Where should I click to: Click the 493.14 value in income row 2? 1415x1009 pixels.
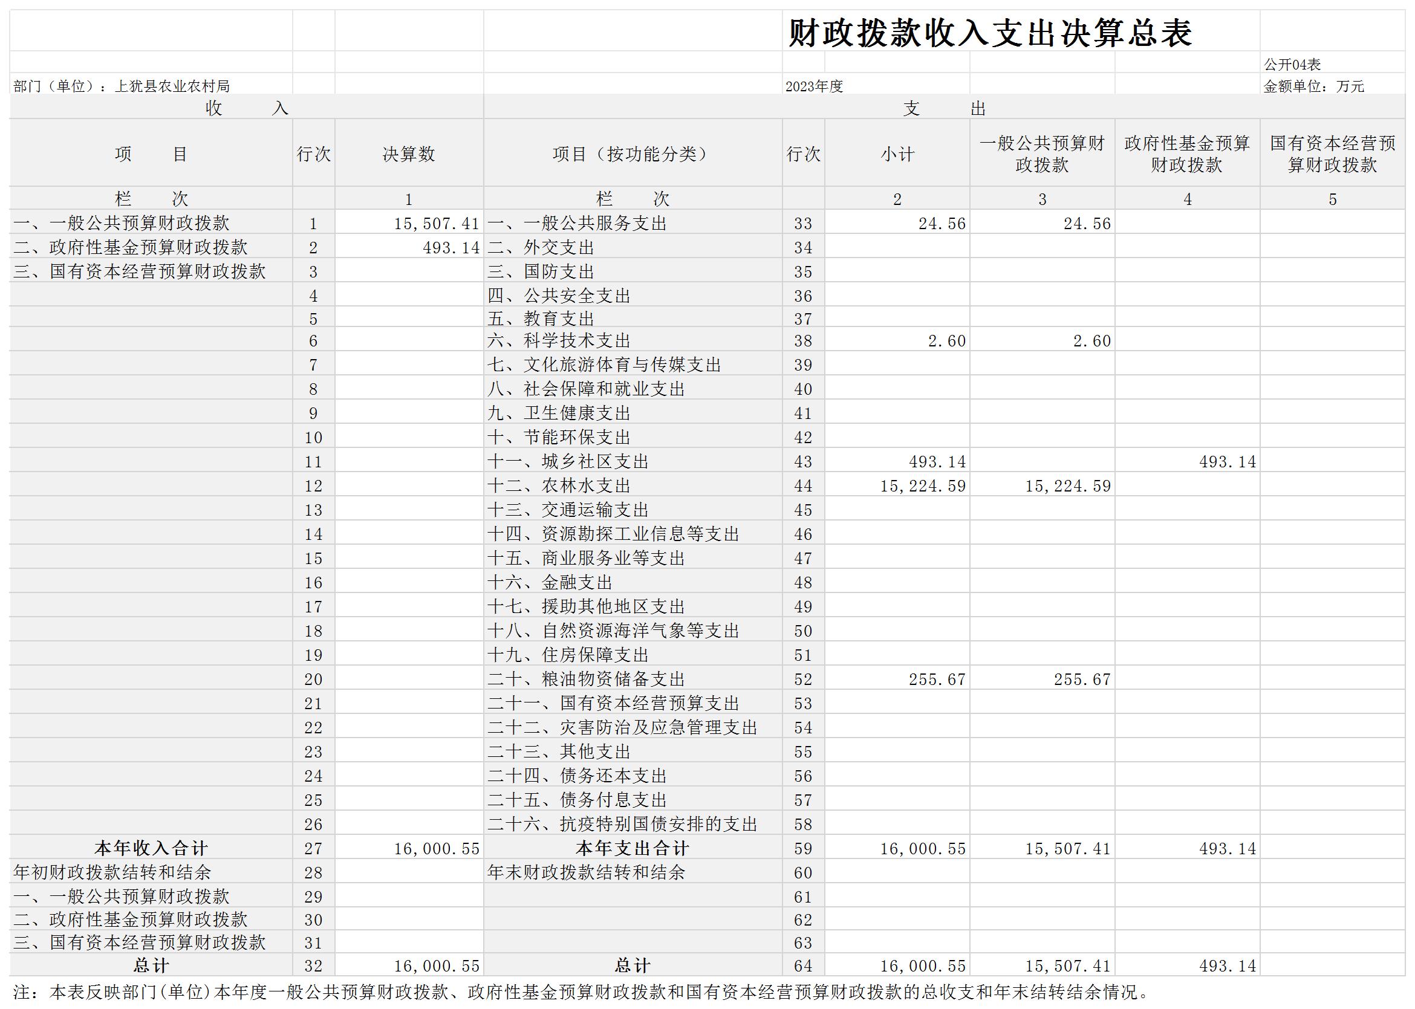pos(451,247)
